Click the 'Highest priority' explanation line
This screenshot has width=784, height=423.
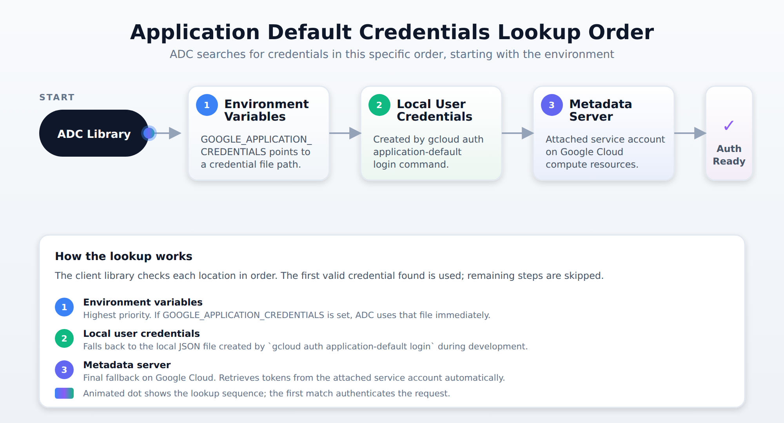(287, 315)
